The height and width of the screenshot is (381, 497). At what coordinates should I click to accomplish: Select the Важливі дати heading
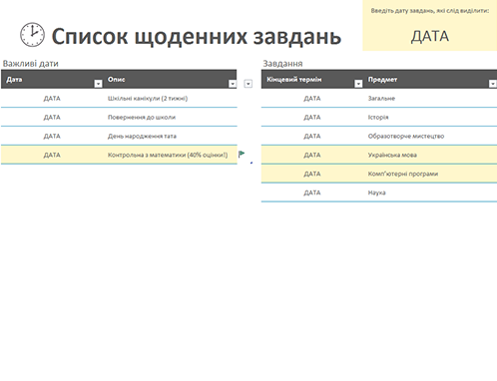point(31,64)
